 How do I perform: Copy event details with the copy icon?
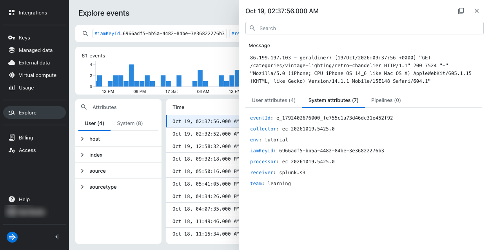coord(461,11)
